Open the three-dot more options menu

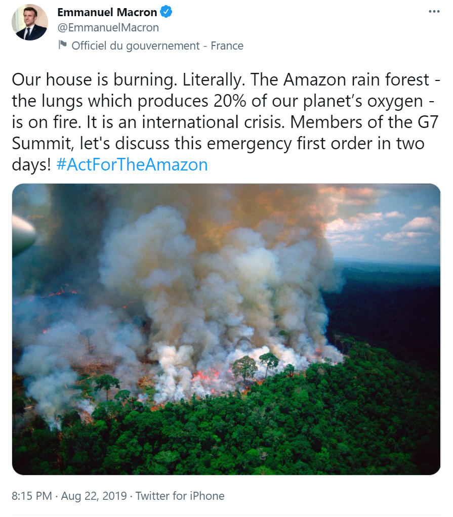[434, 12]
